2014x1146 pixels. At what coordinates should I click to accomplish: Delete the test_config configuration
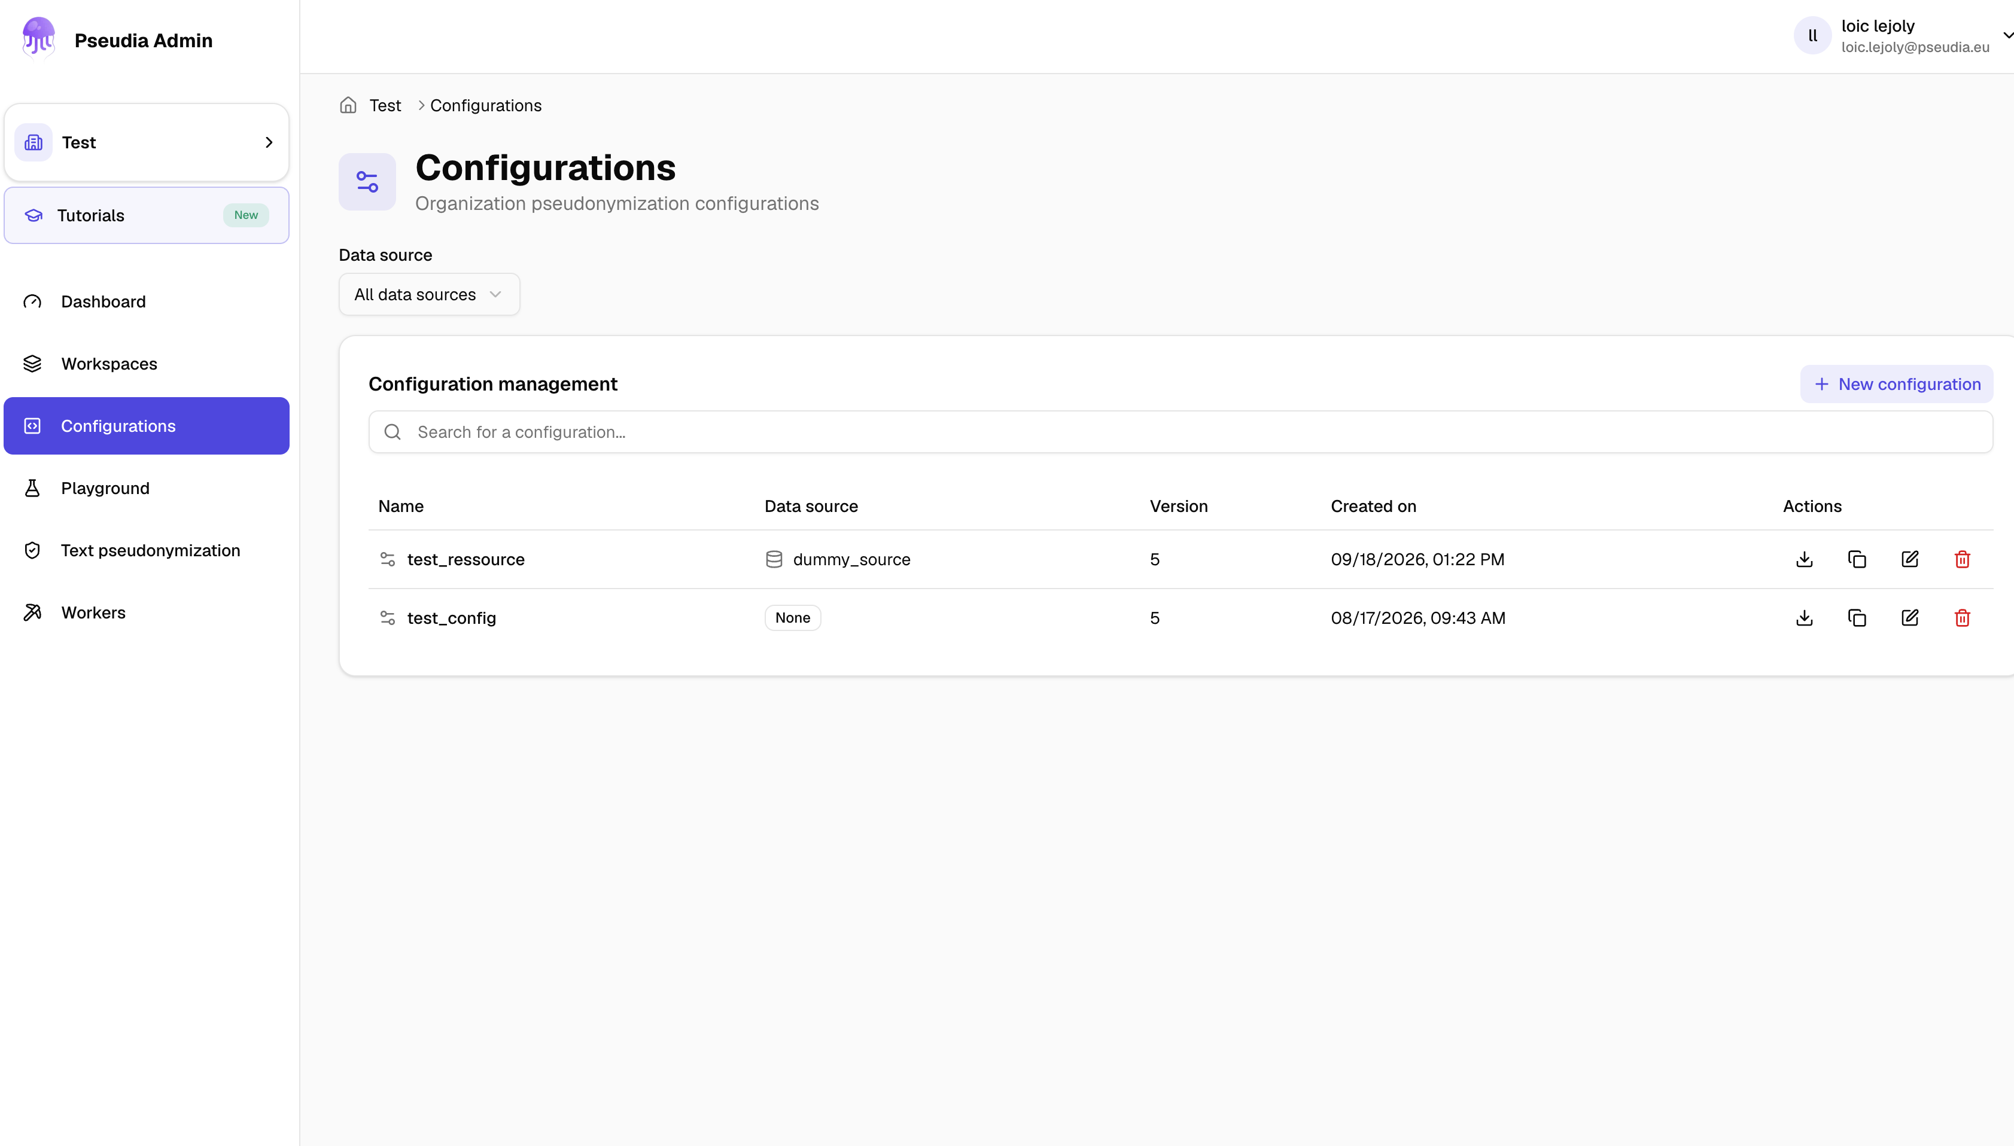click(x=1962, y=618)
